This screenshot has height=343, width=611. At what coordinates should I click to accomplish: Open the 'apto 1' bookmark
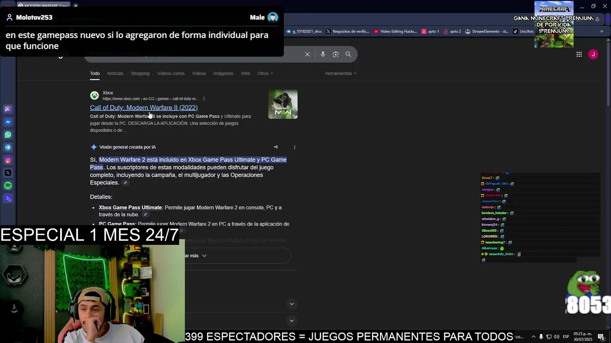click(x=431, y=31)
